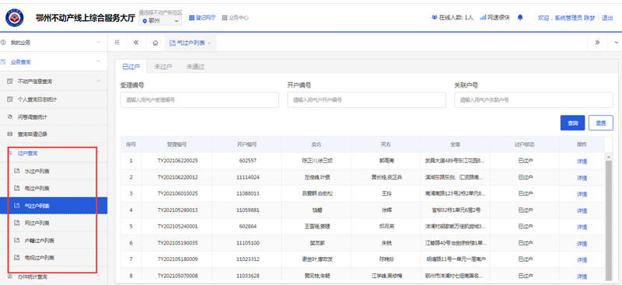Focus the 关联户号 input field
The width and height of the screenshot is (622, 285).
click(533, 100)
